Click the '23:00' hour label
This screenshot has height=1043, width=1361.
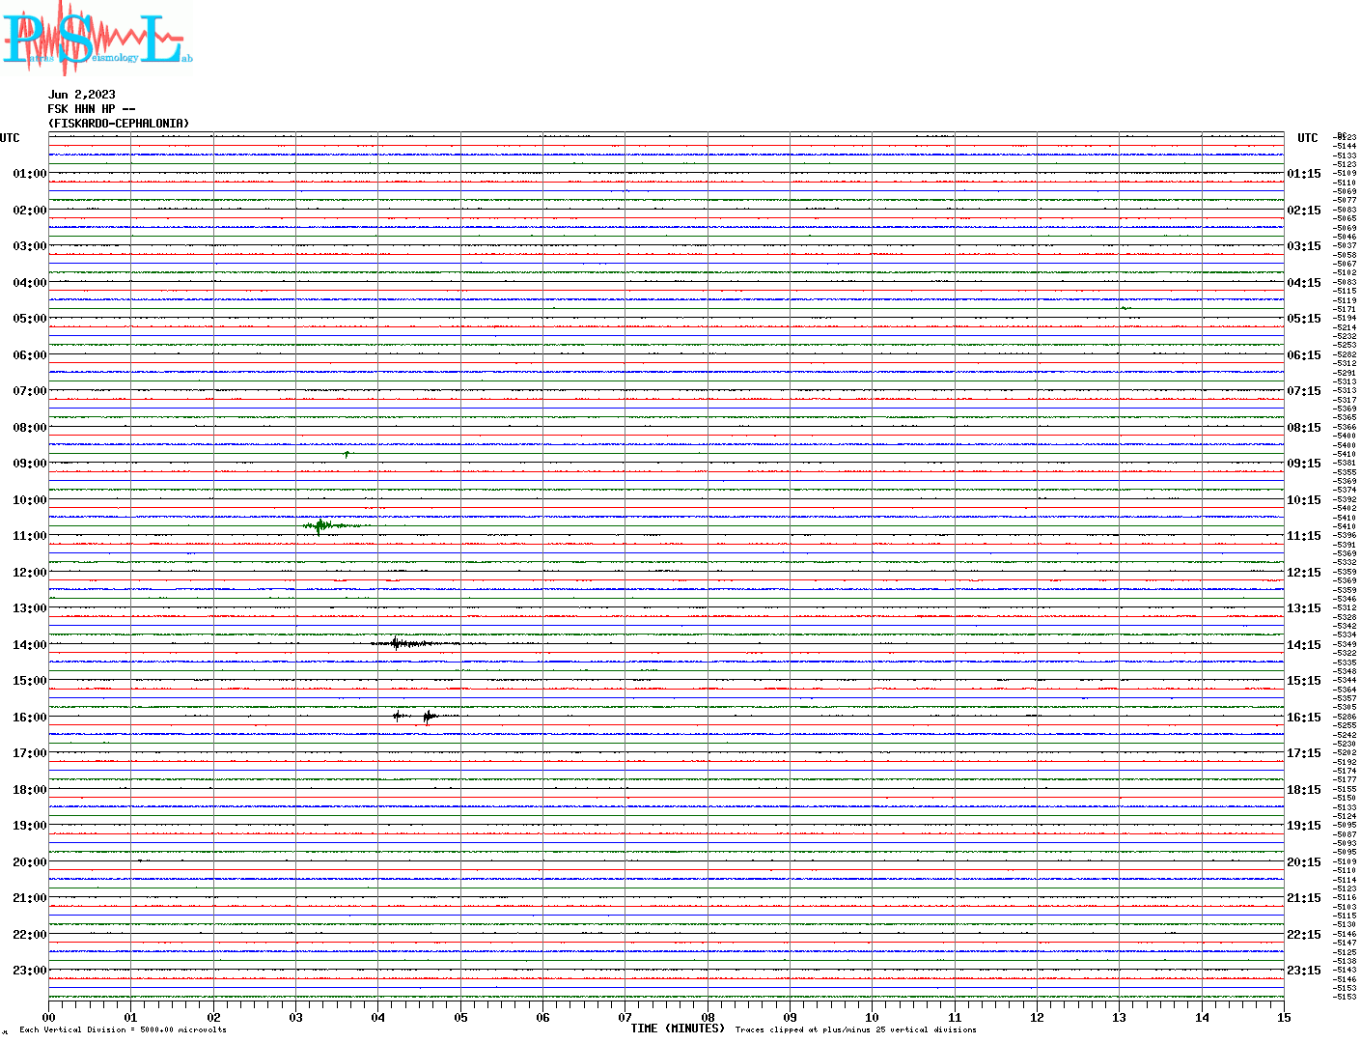point(30,971)
